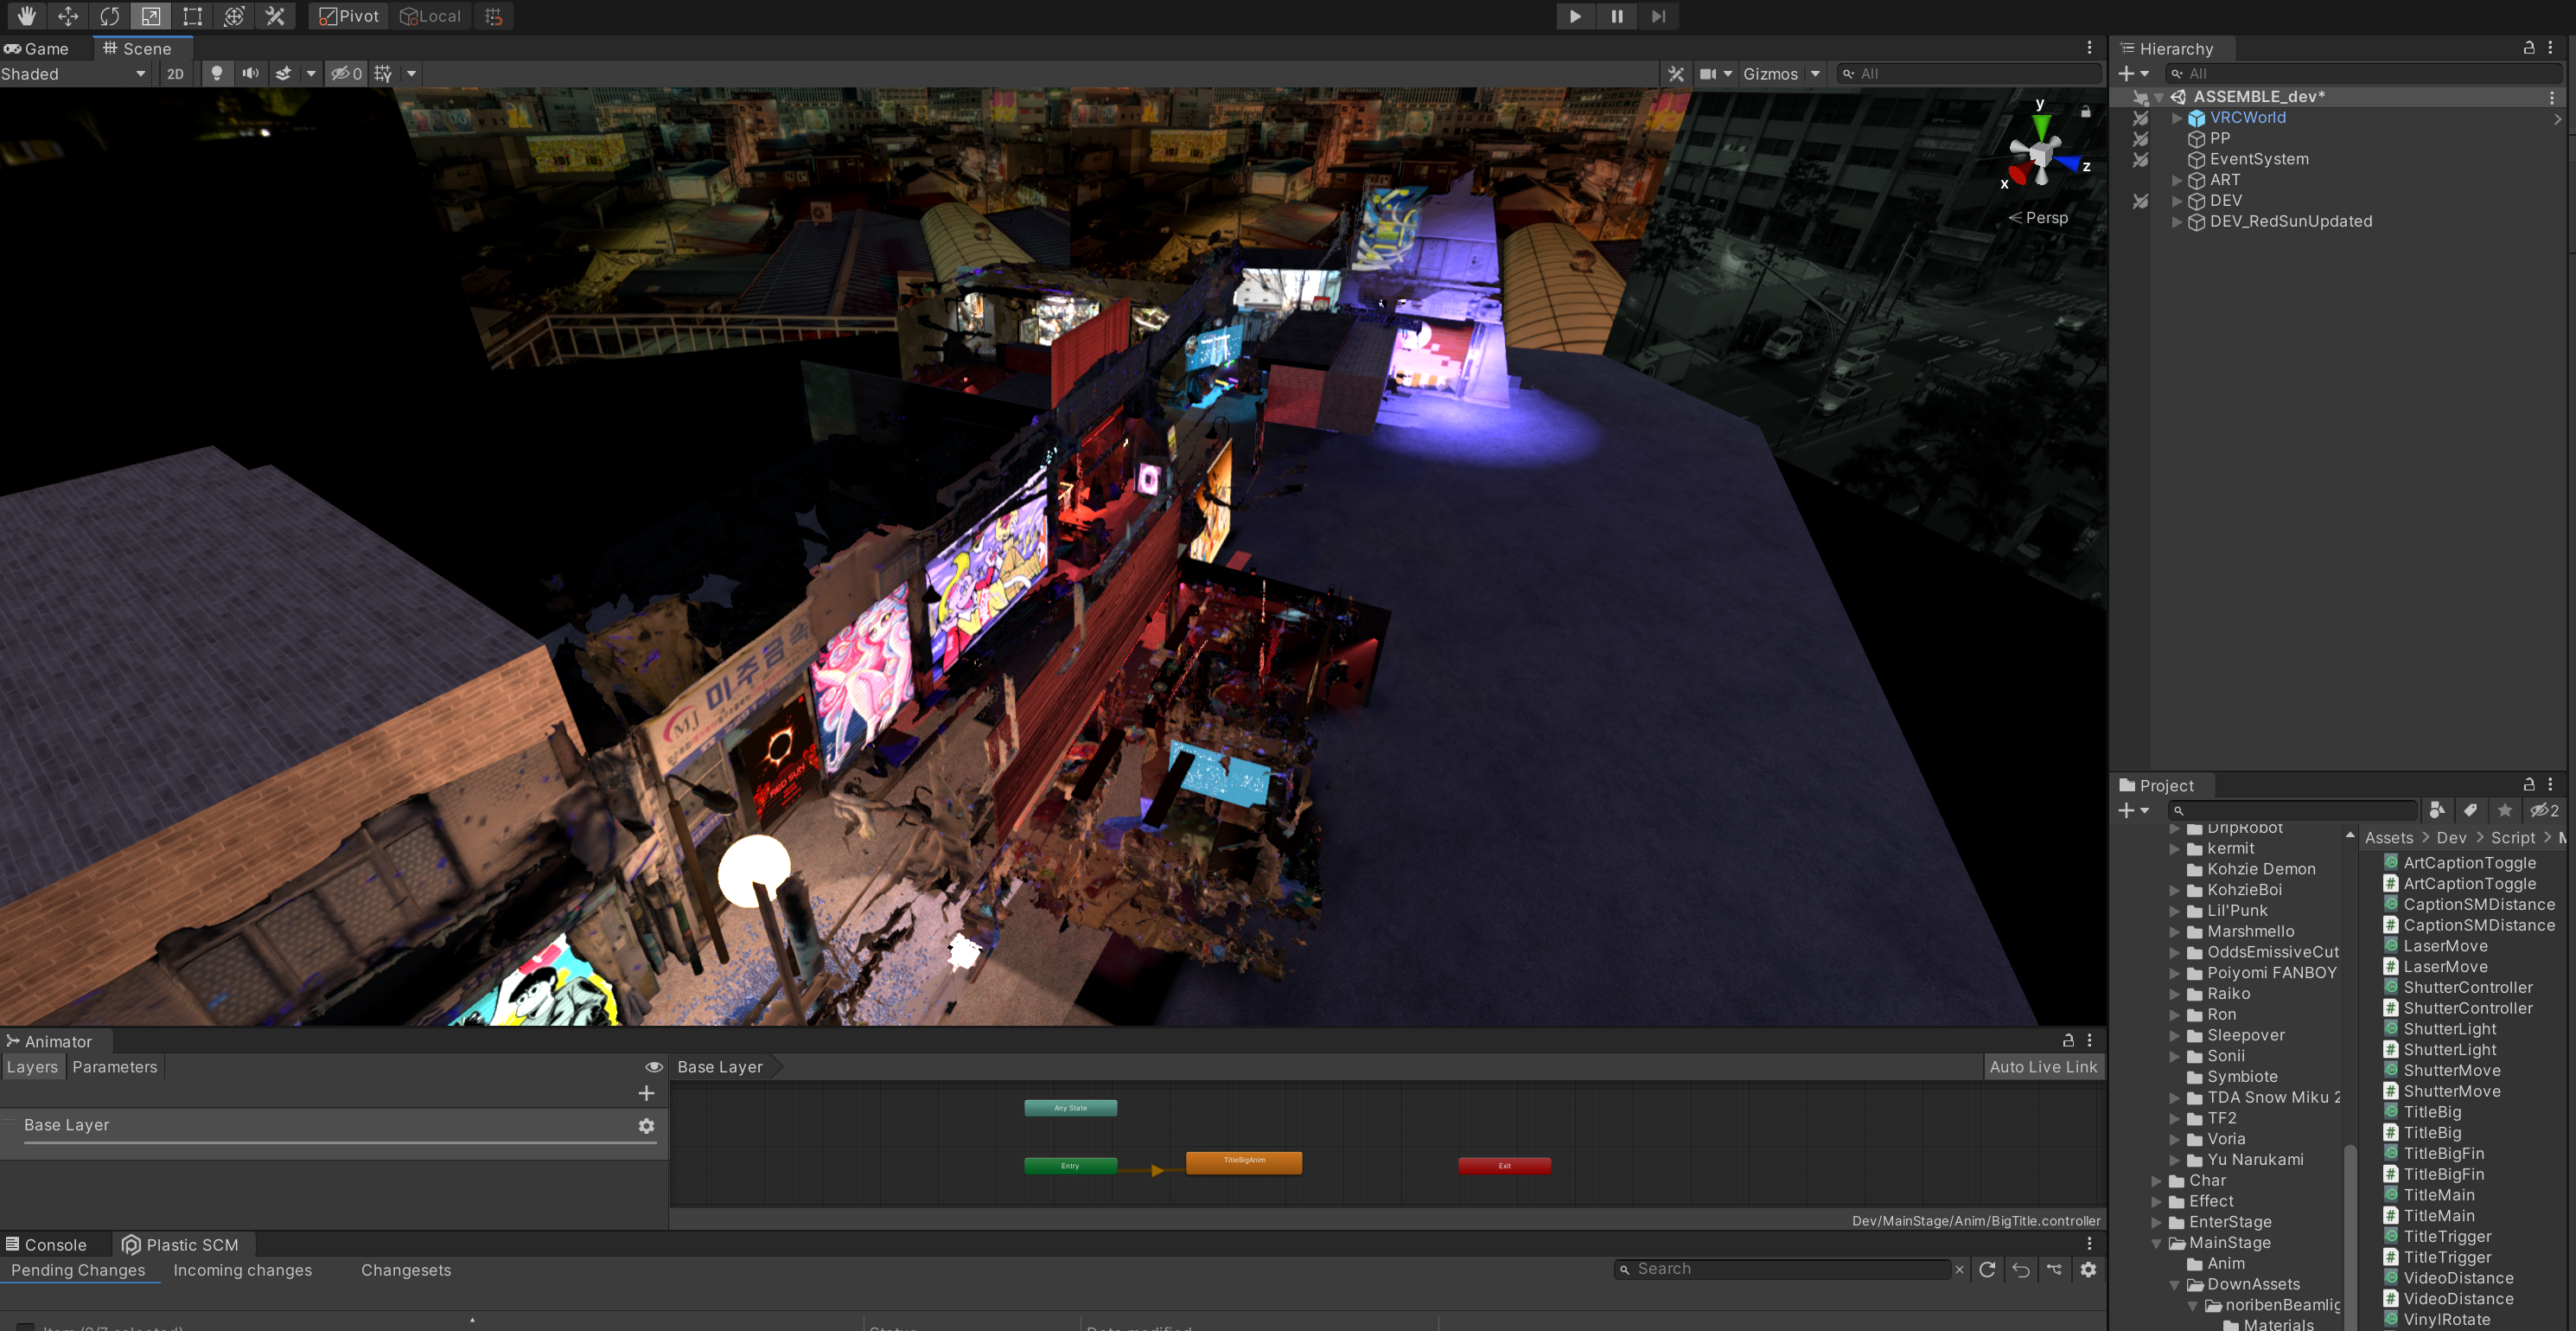Collapse the MainStage folder
This screenshot has width=2576, height=1331.
[2157, 1244]
